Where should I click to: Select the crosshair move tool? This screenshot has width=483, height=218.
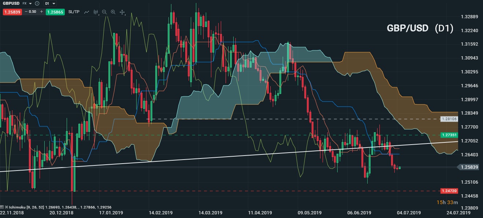coord(122,12)
